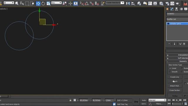This screenshot has height=106, width=188.
Task: Click the Attach button
Action: pos(174,81)
